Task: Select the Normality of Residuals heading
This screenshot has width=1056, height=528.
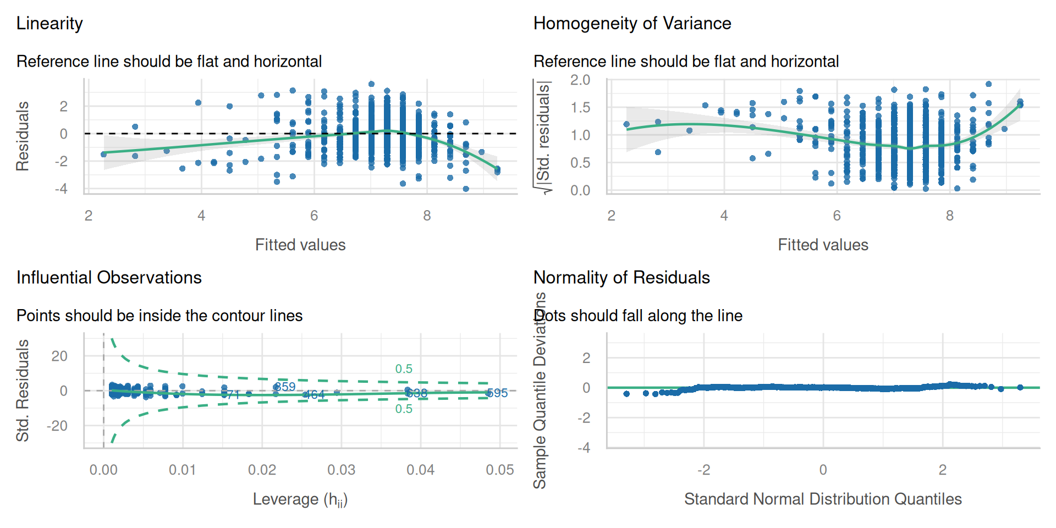Action: point(621,278)
